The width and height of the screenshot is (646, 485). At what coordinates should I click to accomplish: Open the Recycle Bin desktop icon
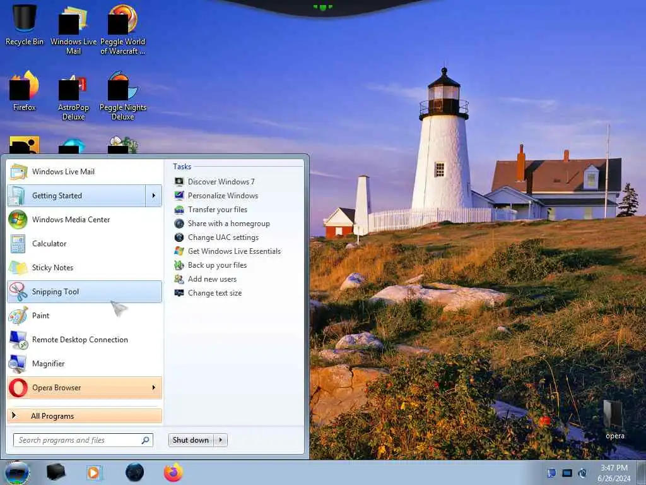pyautogui.click(x=25, y=24)
